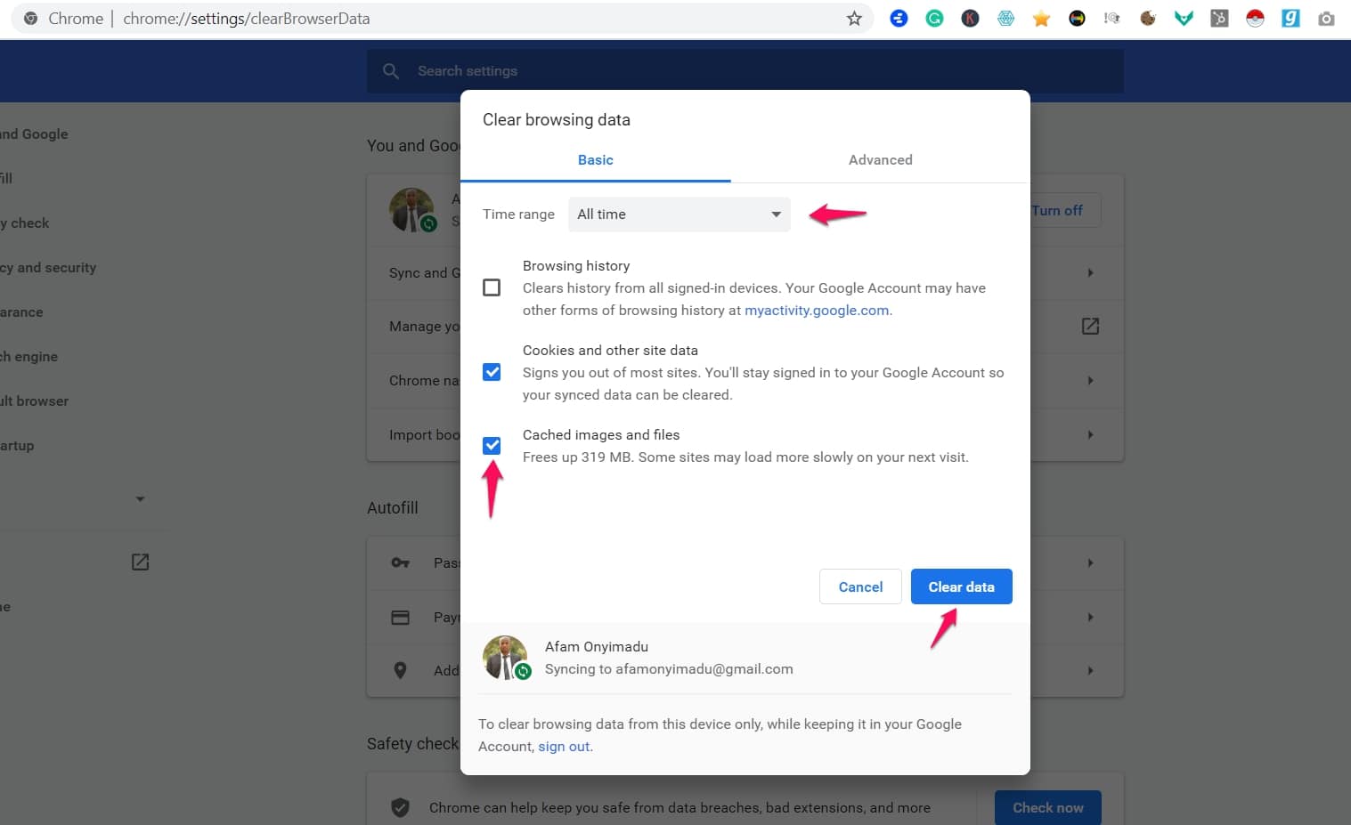The image size is (1351, 825).
Task: Click the Chrome site info icon in address bar
Action: point(30,19)
